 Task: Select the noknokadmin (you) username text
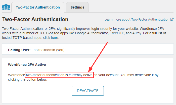49,50
